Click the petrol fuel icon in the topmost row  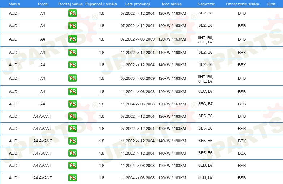(x=72, y=13)
